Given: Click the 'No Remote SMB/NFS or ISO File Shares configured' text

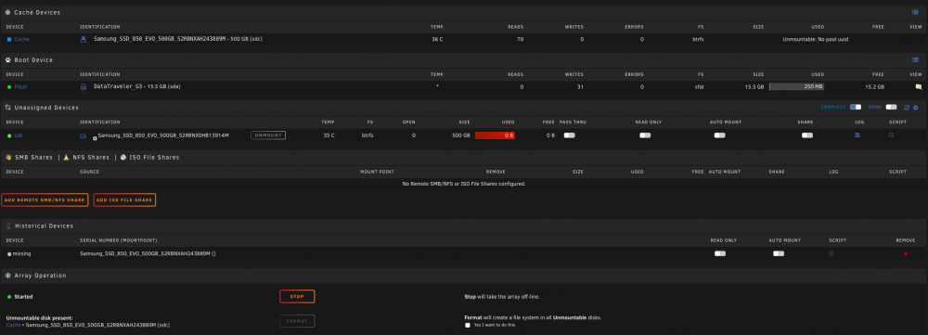Looking at the screenshot, I should [x=463, y=184].
